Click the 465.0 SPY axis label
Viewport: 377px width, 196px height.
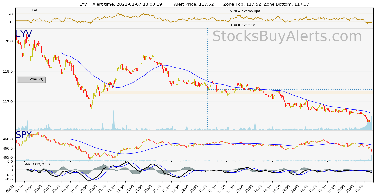point(8,157)
